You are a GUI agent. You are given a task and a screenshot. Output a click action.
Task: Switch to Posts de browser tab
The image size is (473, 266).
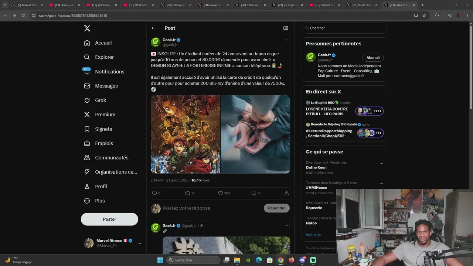point(361,5)
